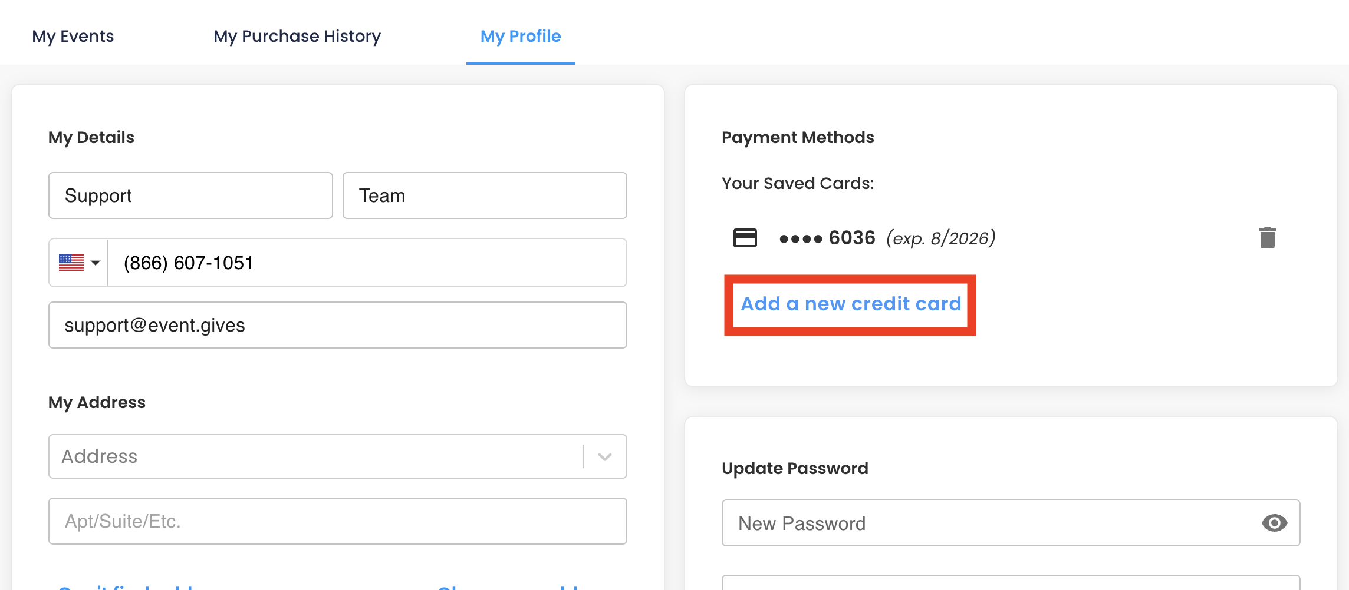Click the phone number field

click(x=367, y=263)
